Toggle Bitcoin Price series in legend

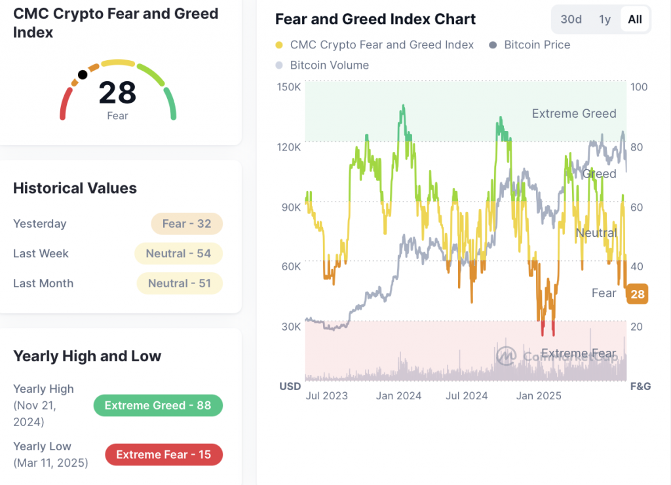(537, 45)
